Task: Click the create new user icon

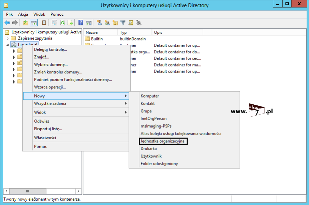Action: click(x=99, y=23)
